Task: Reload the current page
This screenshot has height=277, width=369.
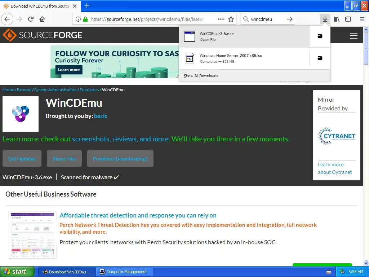Action: (31, 19)
